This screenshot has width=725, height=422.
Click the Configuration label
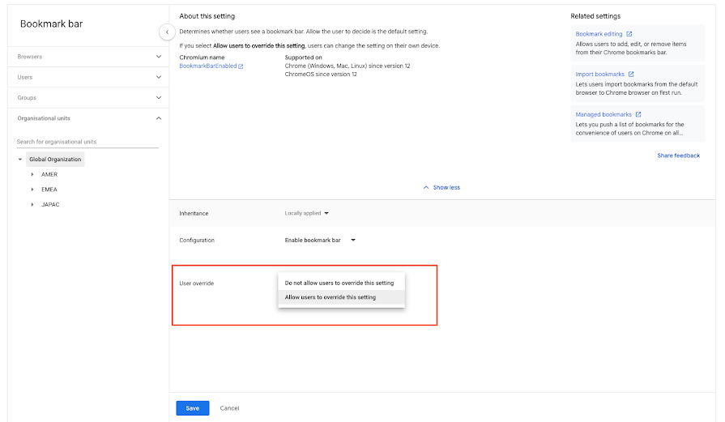(x=197, y=241)
